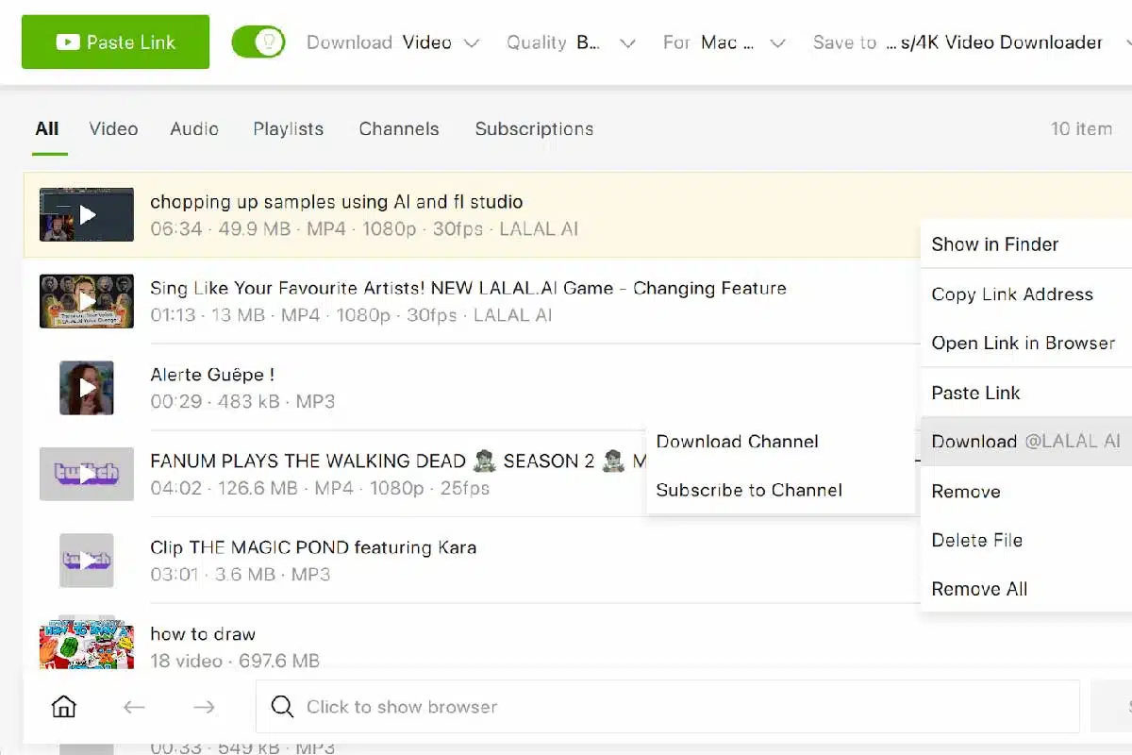The width and height of the screenshot is (1132, 755).
Task: Click the 'how to draw' playlist title
Action: 203,634
